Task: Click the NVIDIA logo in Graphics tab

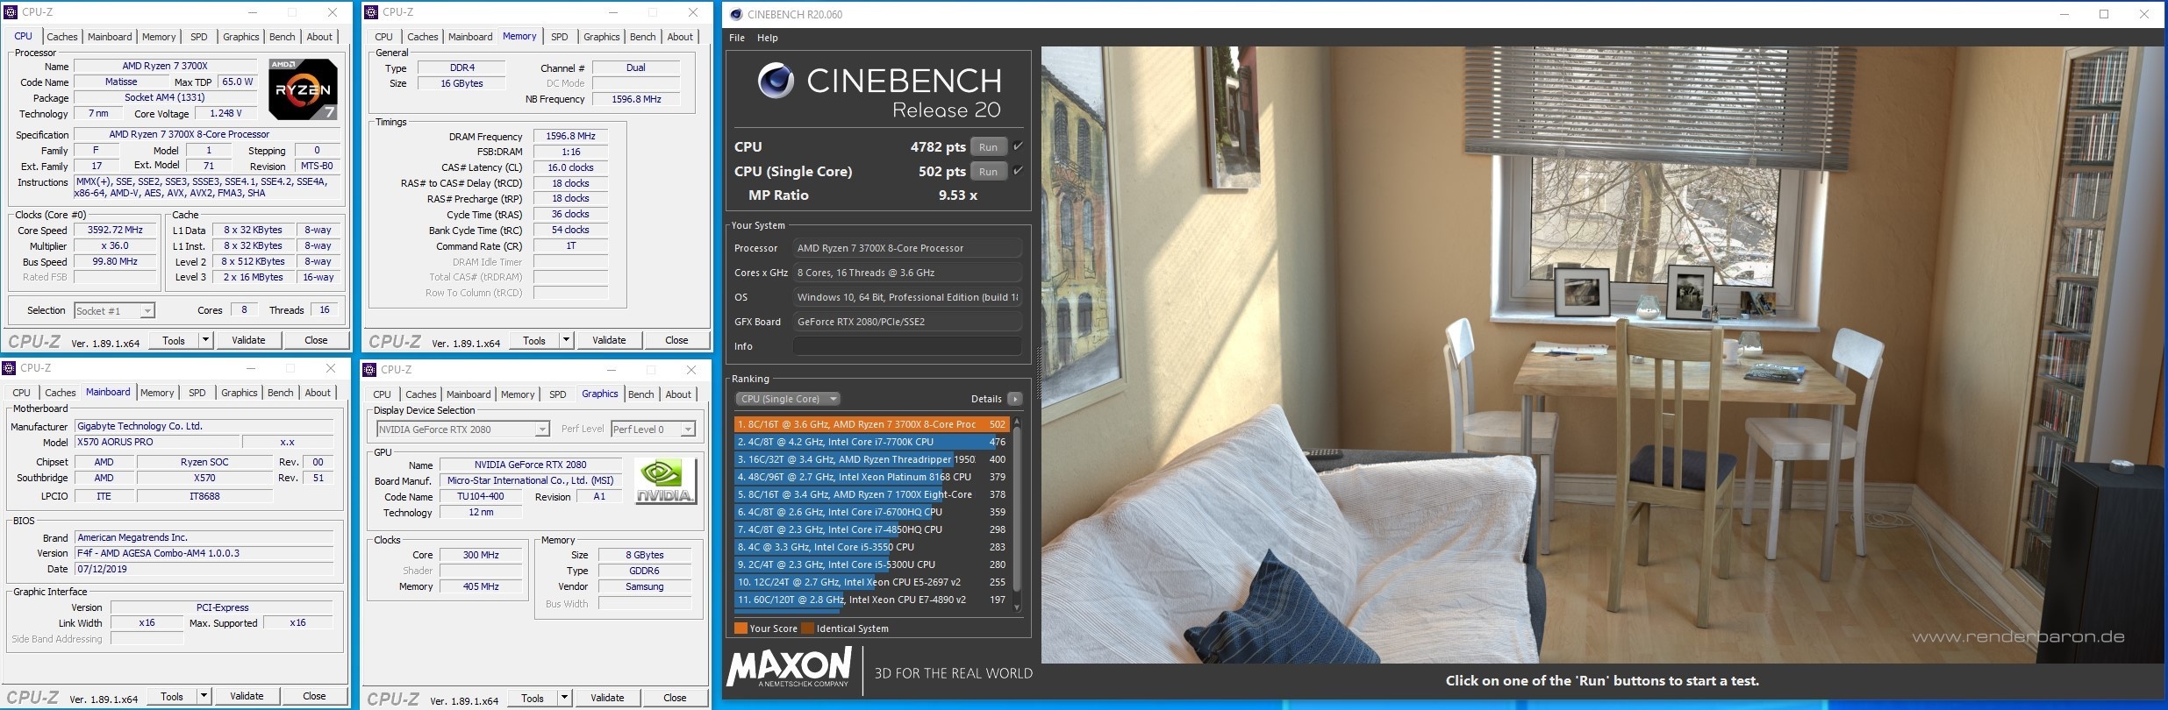Action: 665,480
